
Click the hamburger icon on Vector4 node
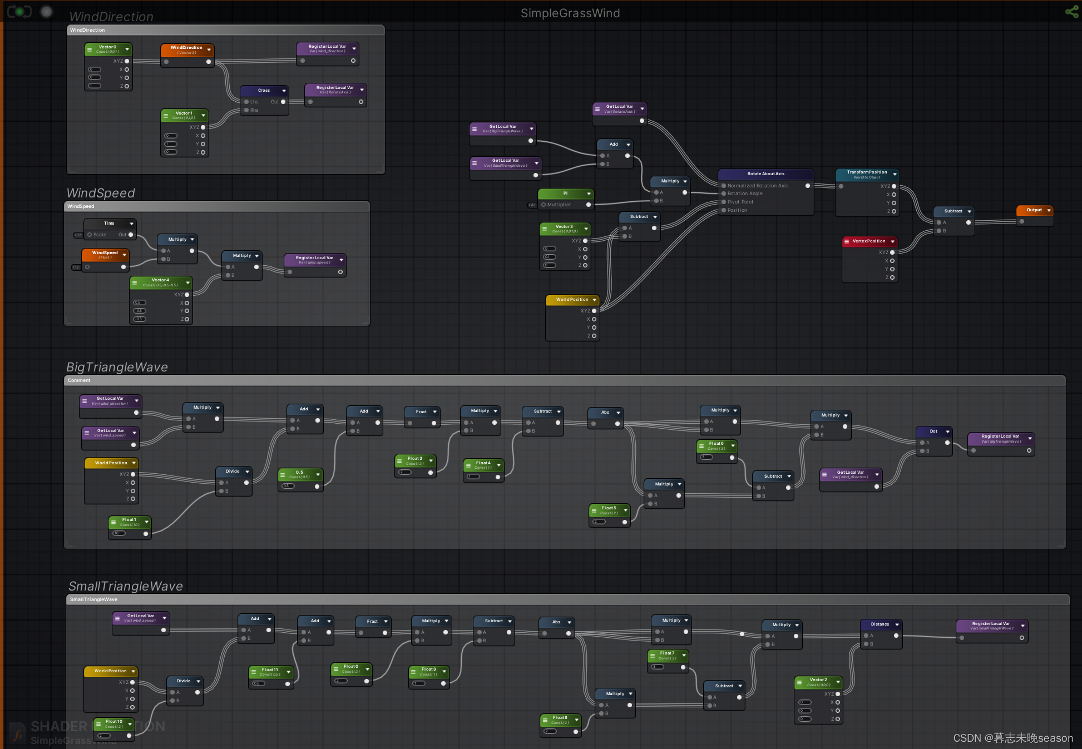tap(135, 282)
